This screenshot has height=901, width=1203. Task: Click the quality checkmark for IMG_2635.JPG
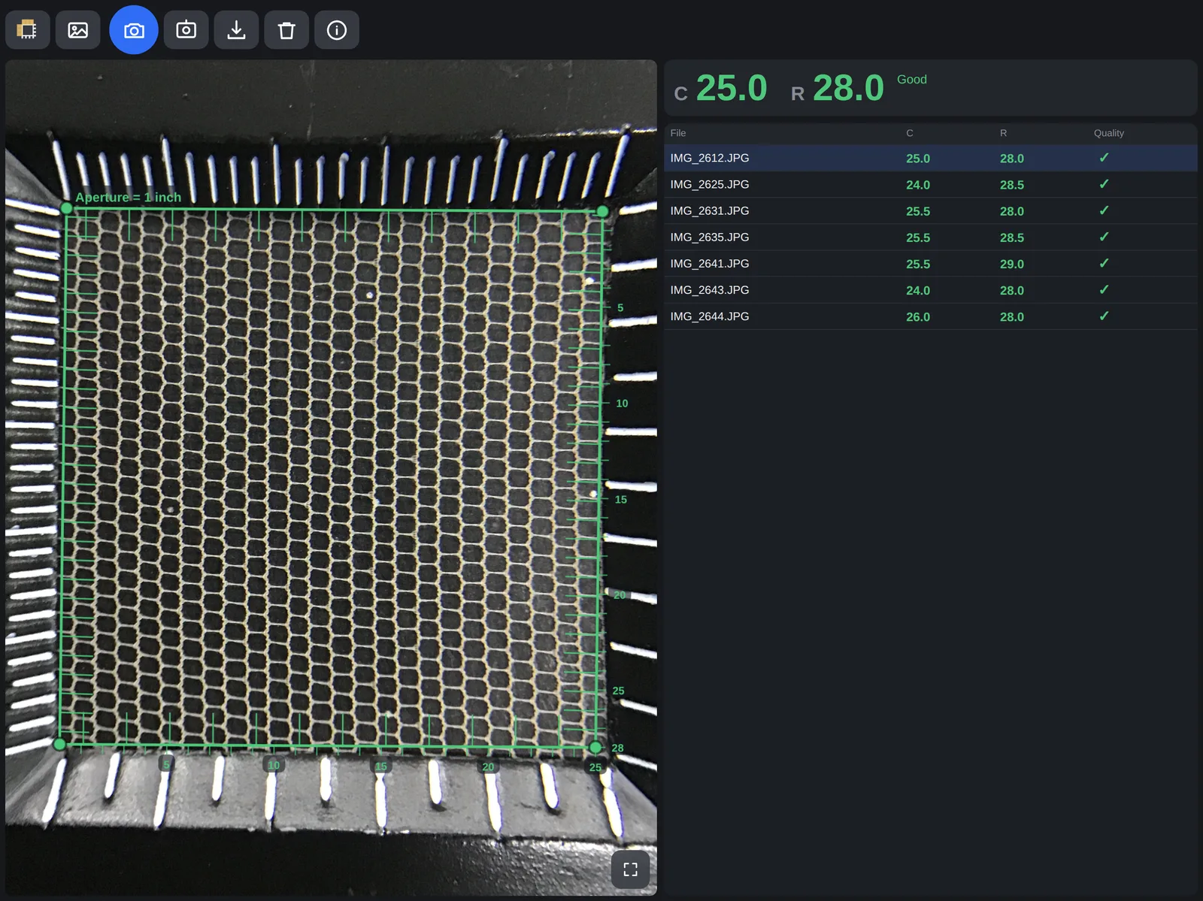coord(1104,237)
